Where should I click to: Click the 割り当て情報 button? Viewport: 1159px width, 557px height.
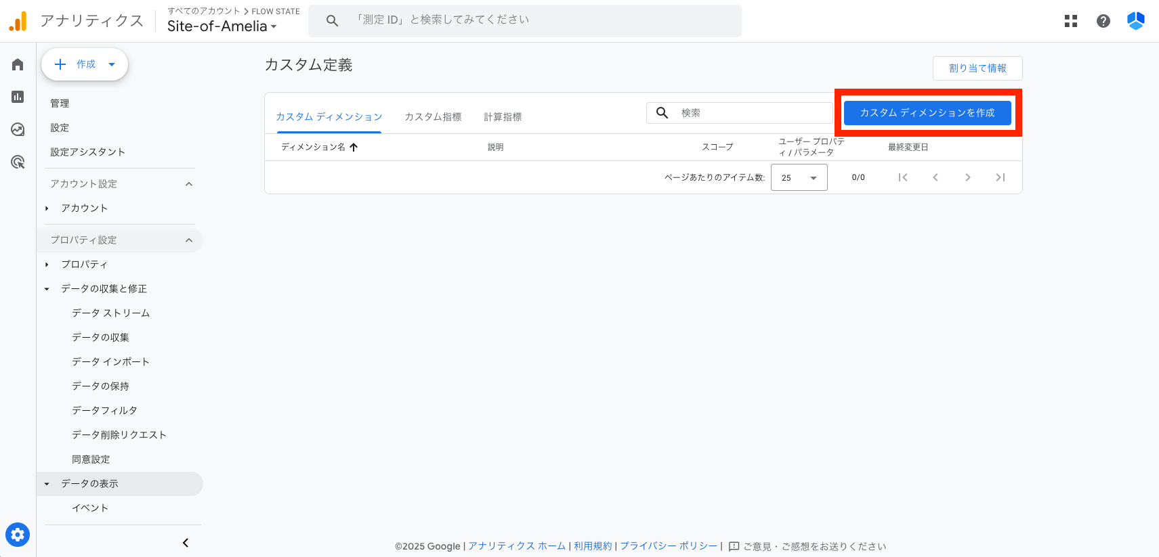tap(977, 68)
